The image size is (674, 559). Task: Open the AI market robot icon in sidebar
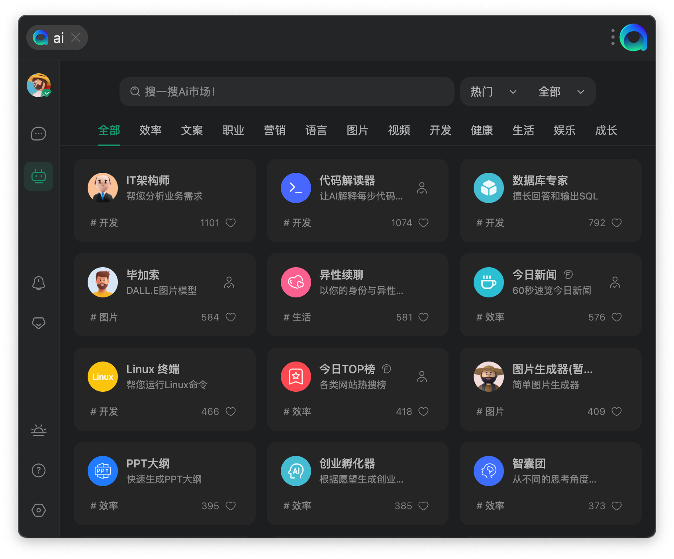point(38,176)
